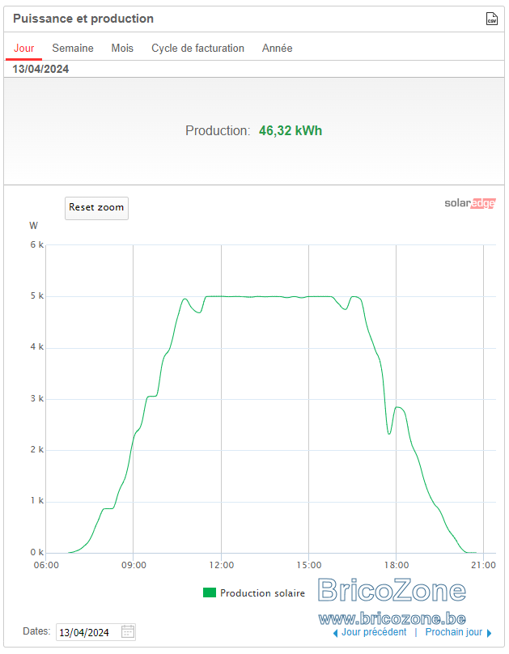The width and height of the screenshot is (509, 654).
Task: Click the SolarEdge logo
Action: (470, 203)
